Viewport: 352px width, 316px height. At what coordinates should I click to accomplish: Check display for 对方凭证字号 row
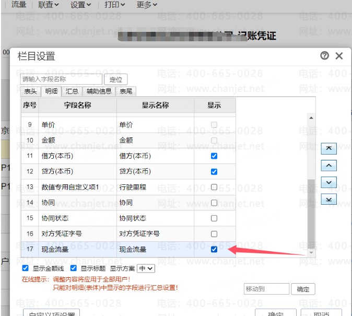214,234
